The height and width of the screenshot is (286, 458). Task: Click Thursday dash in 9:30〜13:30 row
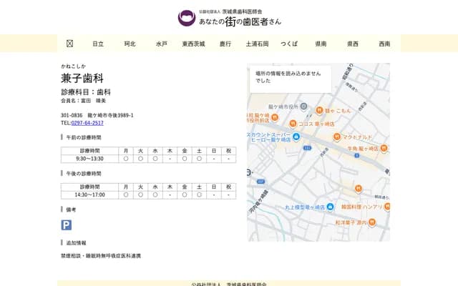[x=170, y=159]
